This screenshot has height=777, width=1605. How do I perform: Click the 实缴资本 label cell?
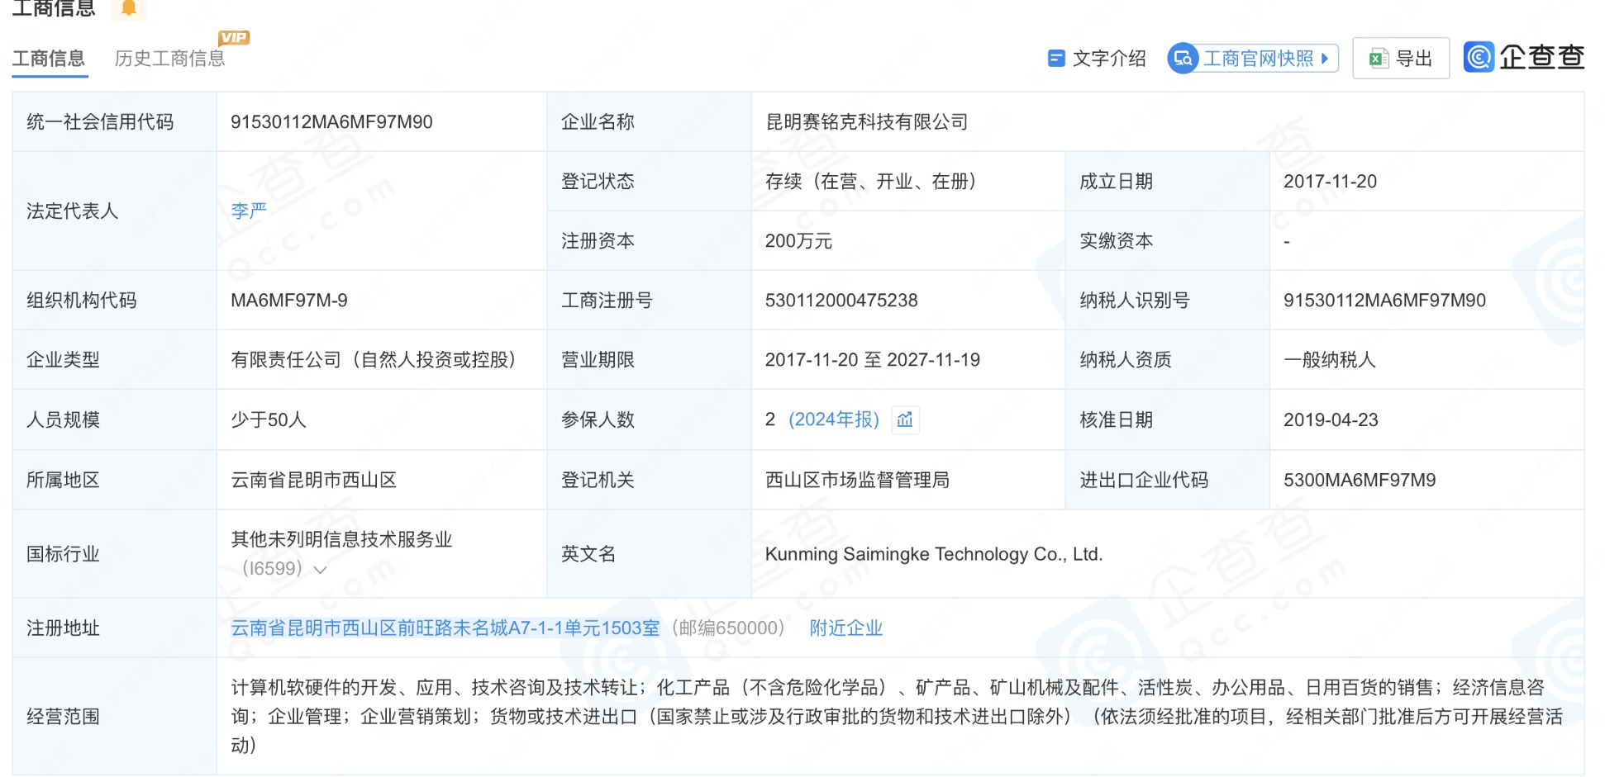tap(1168, 241)
